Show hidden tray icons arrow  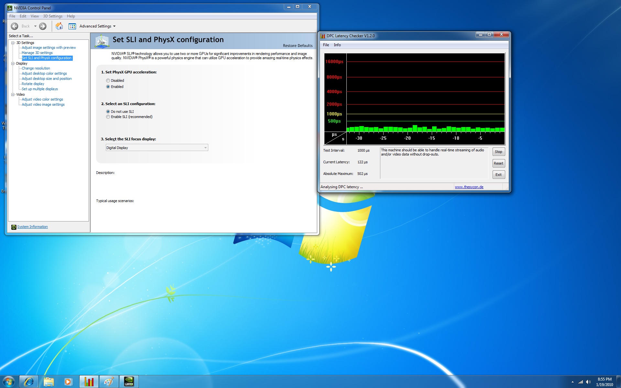point(572,382)
